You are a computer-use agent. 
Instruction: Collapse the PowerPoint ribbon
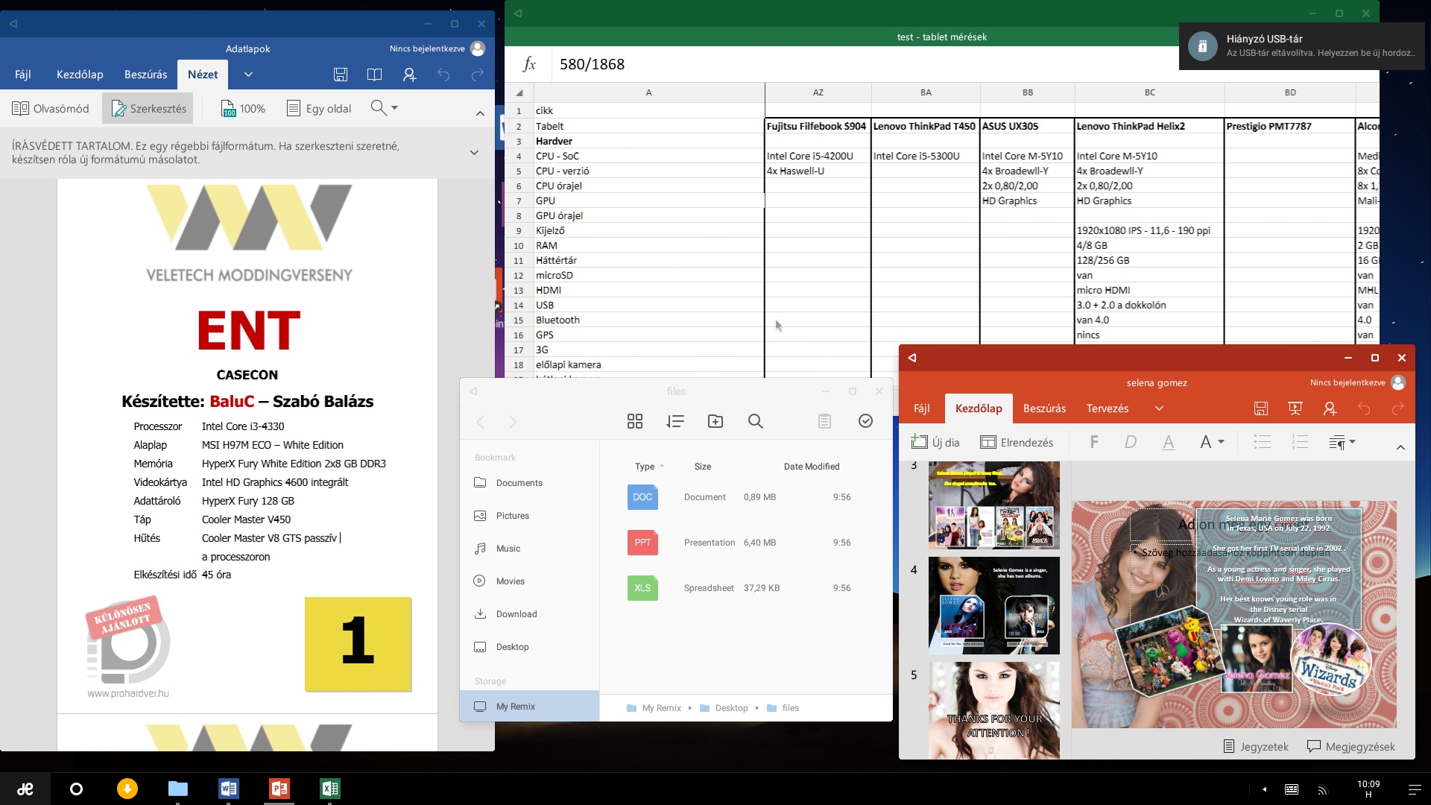tap(1400, 447)
